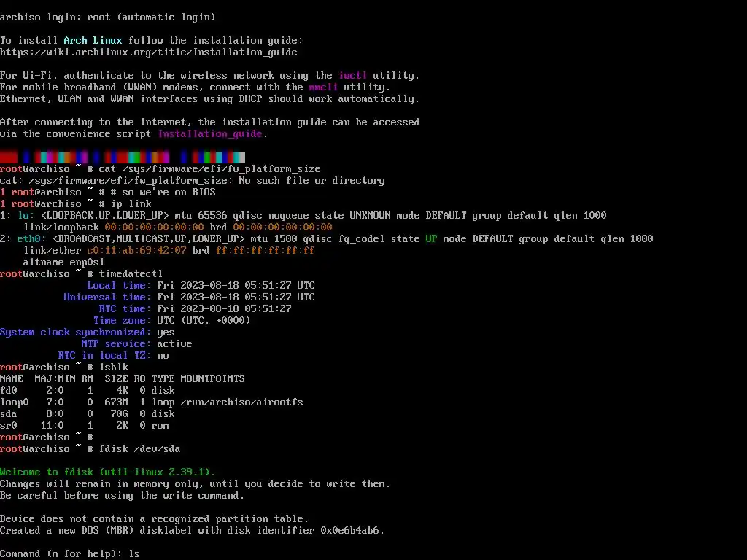Click the 'ip link' command text

point(131,204)
